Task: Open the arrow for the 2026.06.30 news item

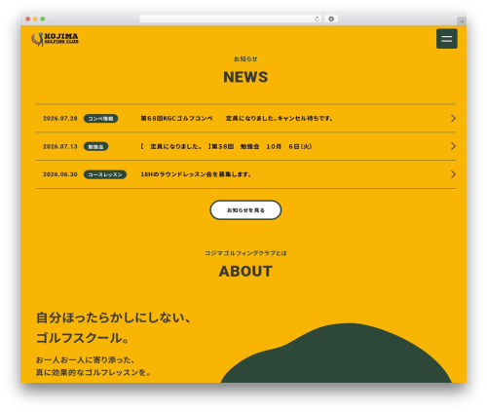Action: coord(453,174)
